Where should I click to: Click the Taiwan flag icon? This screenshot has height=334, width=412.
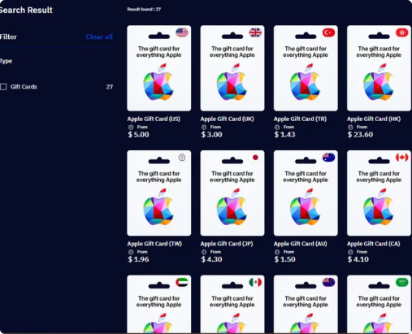click(x=182, y=158)
